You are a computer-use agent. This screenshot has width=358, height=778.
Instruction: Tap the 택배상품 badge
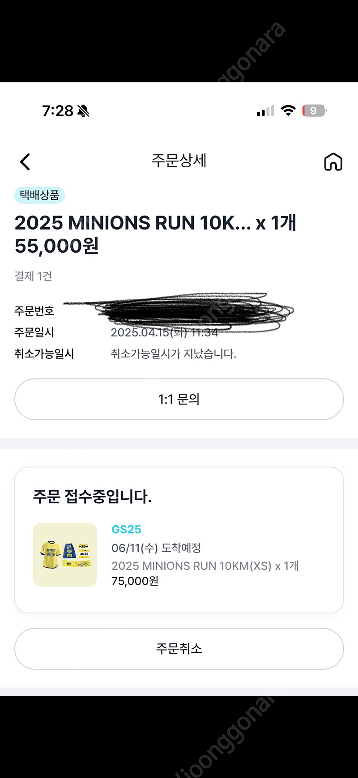click(x=39, y=195)
